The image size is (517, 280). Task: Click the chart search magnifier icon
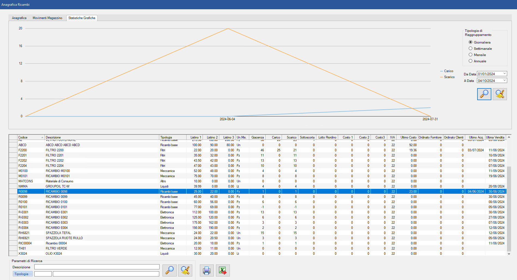point(484,94)
